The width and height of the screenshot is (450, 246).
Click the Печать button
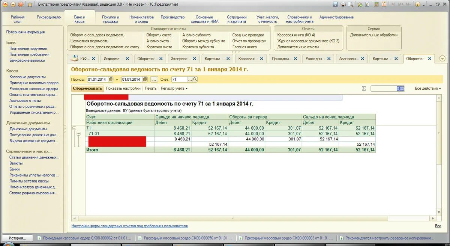coord(151,88)
